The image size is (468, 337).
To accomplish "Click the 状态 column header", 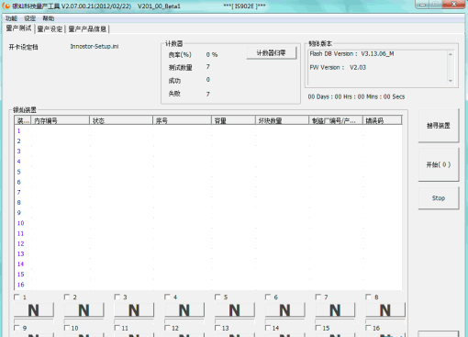I will (x=121, y=120).
